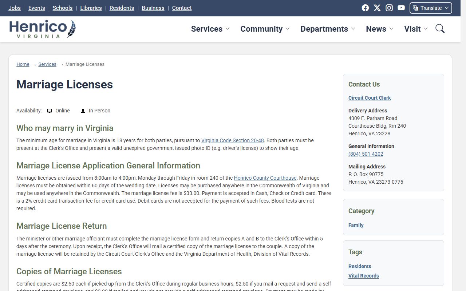Open the Contact top link
Screen dimensions: 466x291
coord(182,8)
